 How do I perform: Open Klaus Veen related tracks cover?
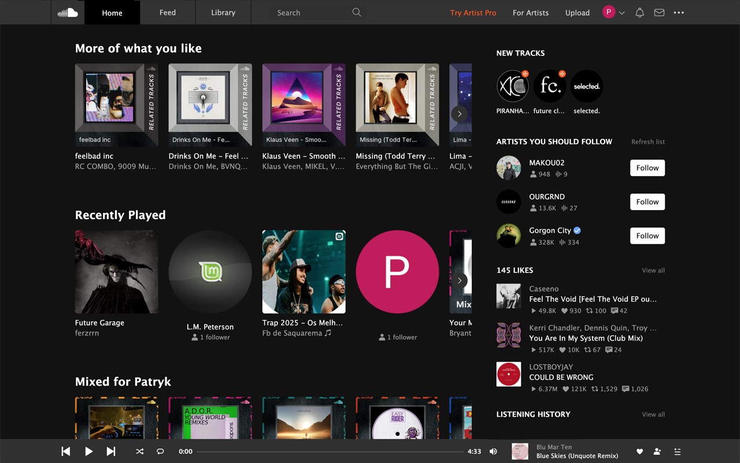click(304, 105)
